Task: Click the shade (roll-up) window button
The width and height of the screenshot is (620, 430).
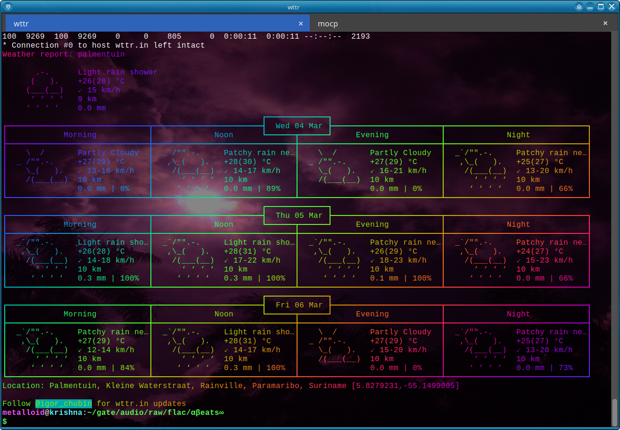Action: point(579,7)
